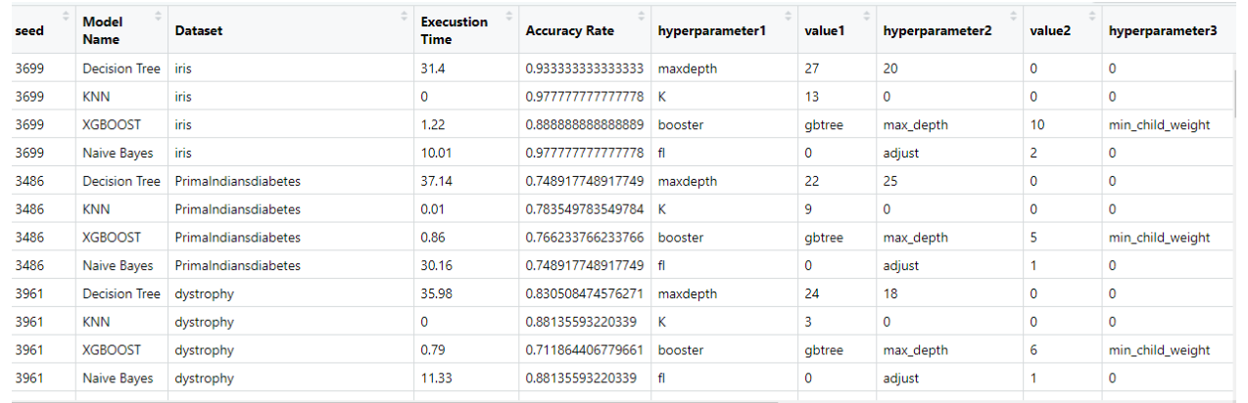
Task: Click the hyperparameter3 column header text
Action: [x=1163, y=31]
